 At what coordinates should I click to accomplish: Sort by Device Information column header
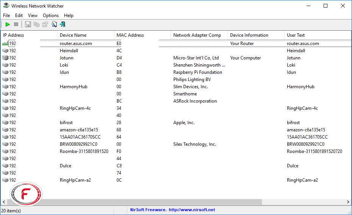click(256, 35)
